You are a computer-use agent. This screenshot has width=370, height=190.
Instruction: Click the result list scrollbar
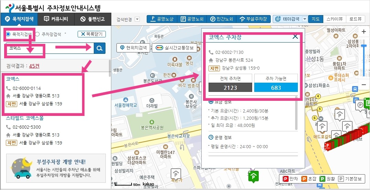coord(110,68)
